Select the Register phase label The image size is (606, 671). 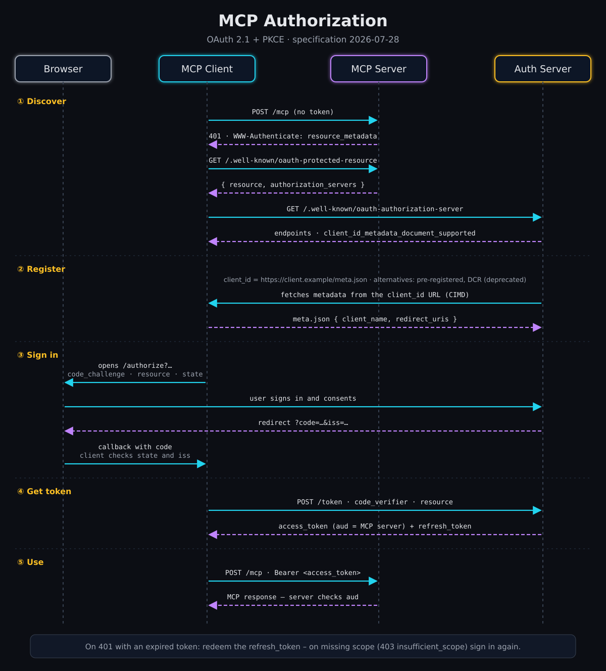(x=41, y=269)
